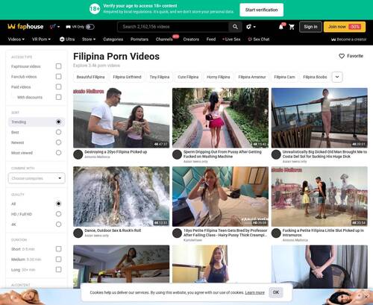Screen dimensions: 373x305
Task: Select the 4K quality option
Action: pyautogui.click(x=58, y=224)
